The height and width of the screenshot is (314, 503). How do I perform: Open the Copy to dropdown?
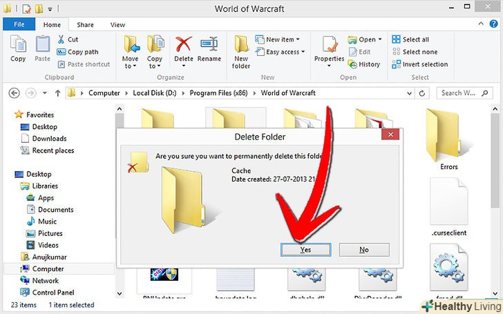155,52
